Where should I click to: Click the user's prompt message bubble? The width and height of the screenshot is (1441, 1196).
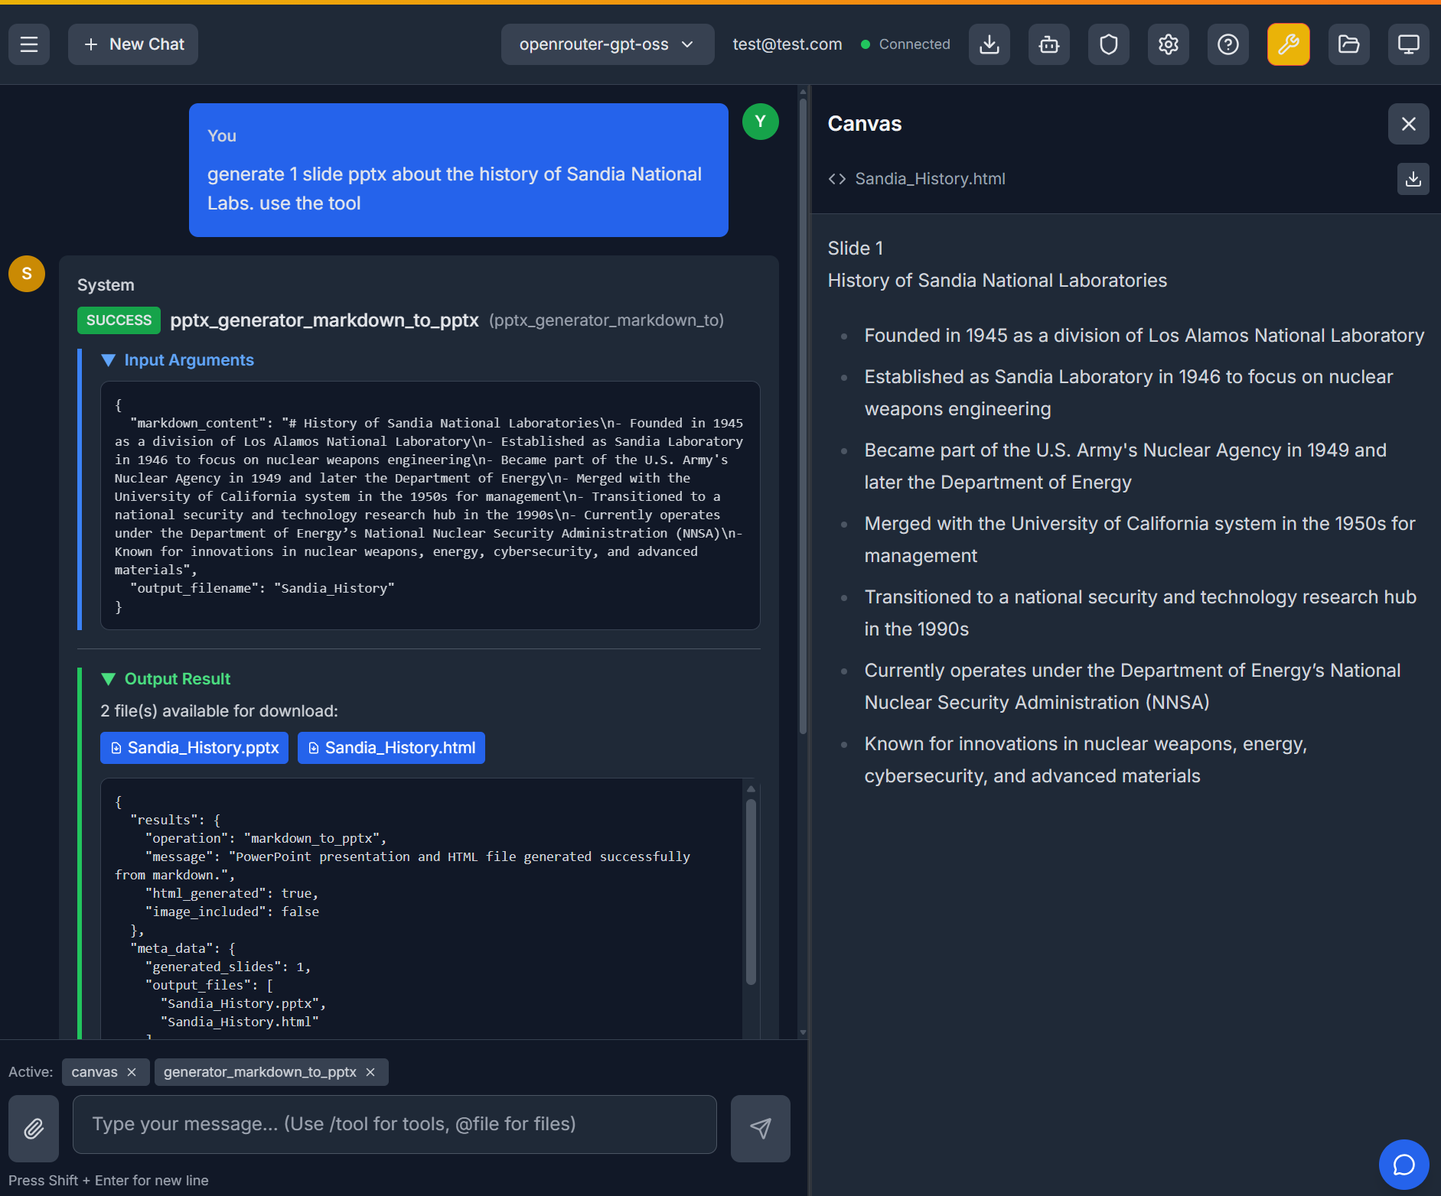coord(458,170)
